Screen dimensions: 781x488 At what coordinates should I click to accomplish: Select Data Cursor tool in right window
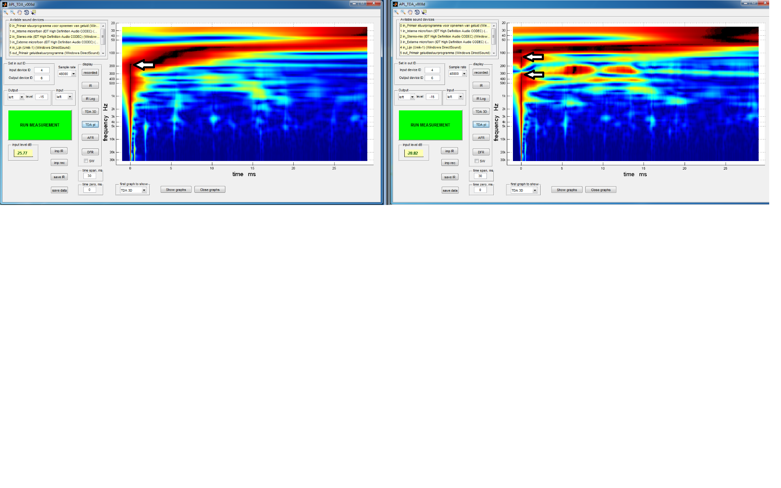pyautogui.click(x=424, y=12)
